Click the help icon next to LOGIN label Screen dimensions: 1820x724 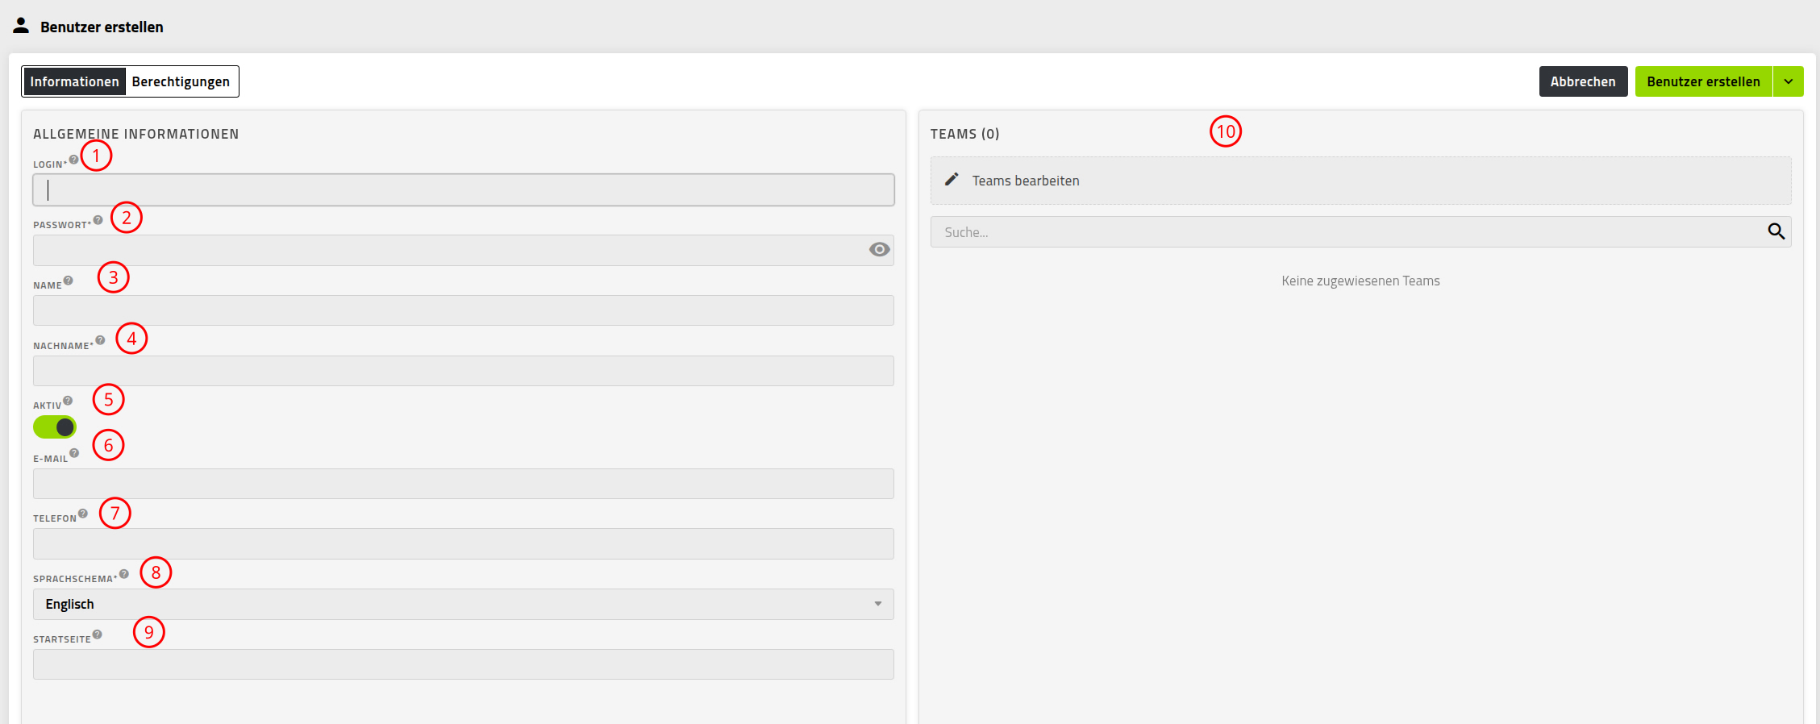click(x=74, y=160)
